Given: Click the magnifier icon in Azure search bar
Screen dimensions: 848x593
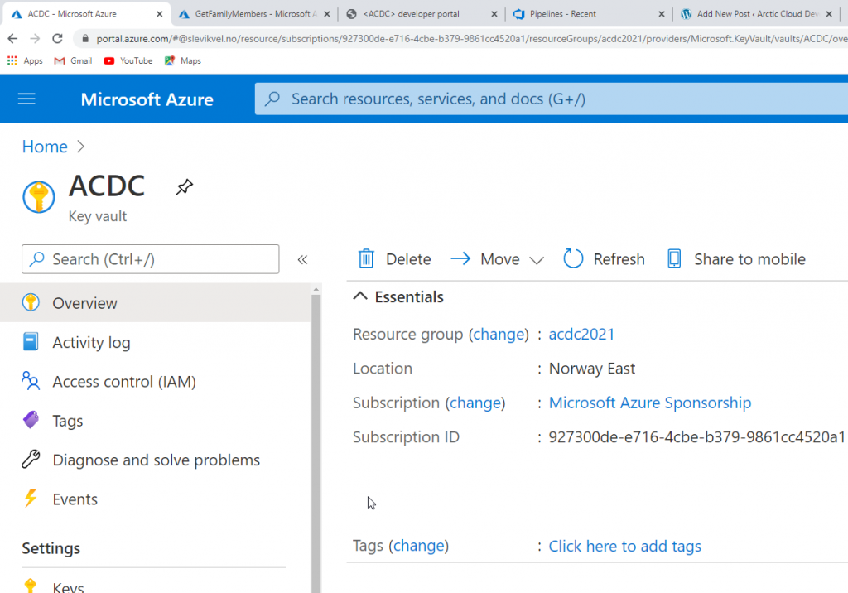Looking at the screenshot, I should (x=272, y=99).
